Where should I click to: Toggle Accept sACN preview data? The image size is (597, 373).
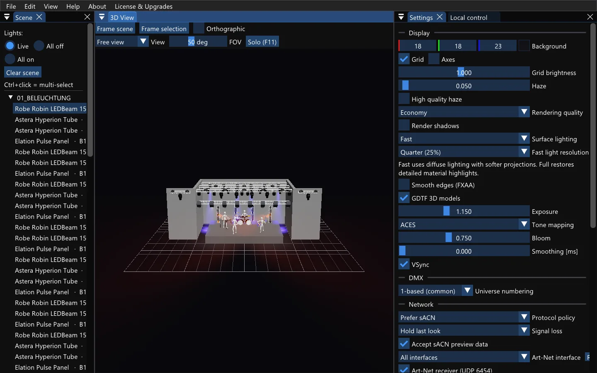404,344
